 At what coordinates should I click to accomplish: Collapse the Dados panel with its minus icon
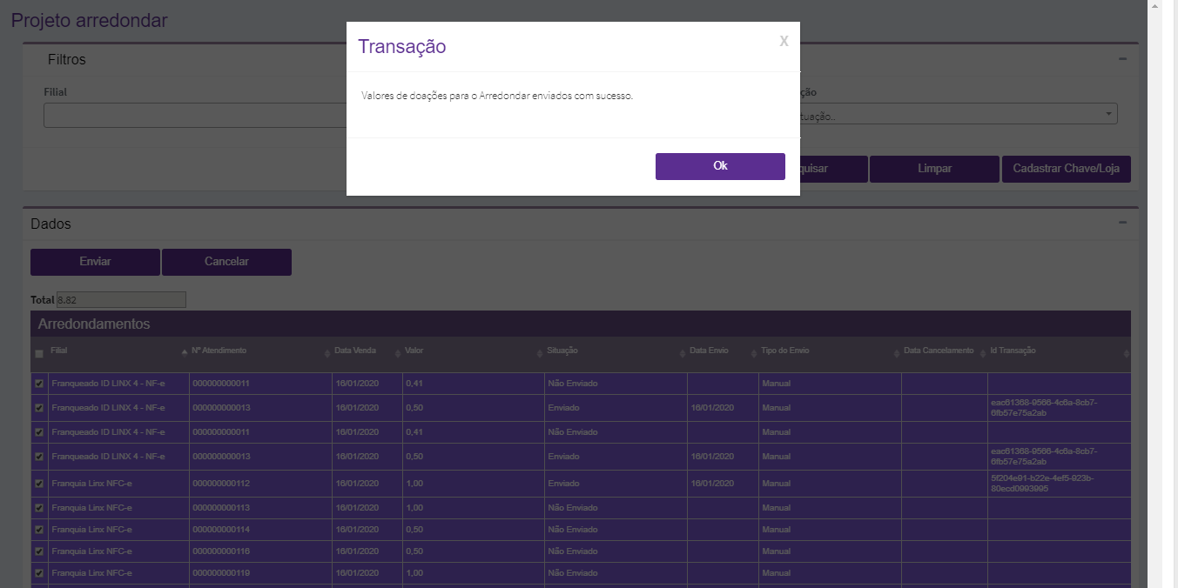(x=1122, y=223)
